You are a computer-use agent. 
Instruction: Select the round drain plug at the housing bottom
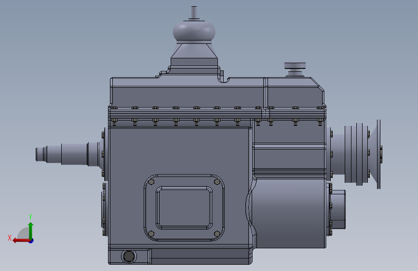129,257
